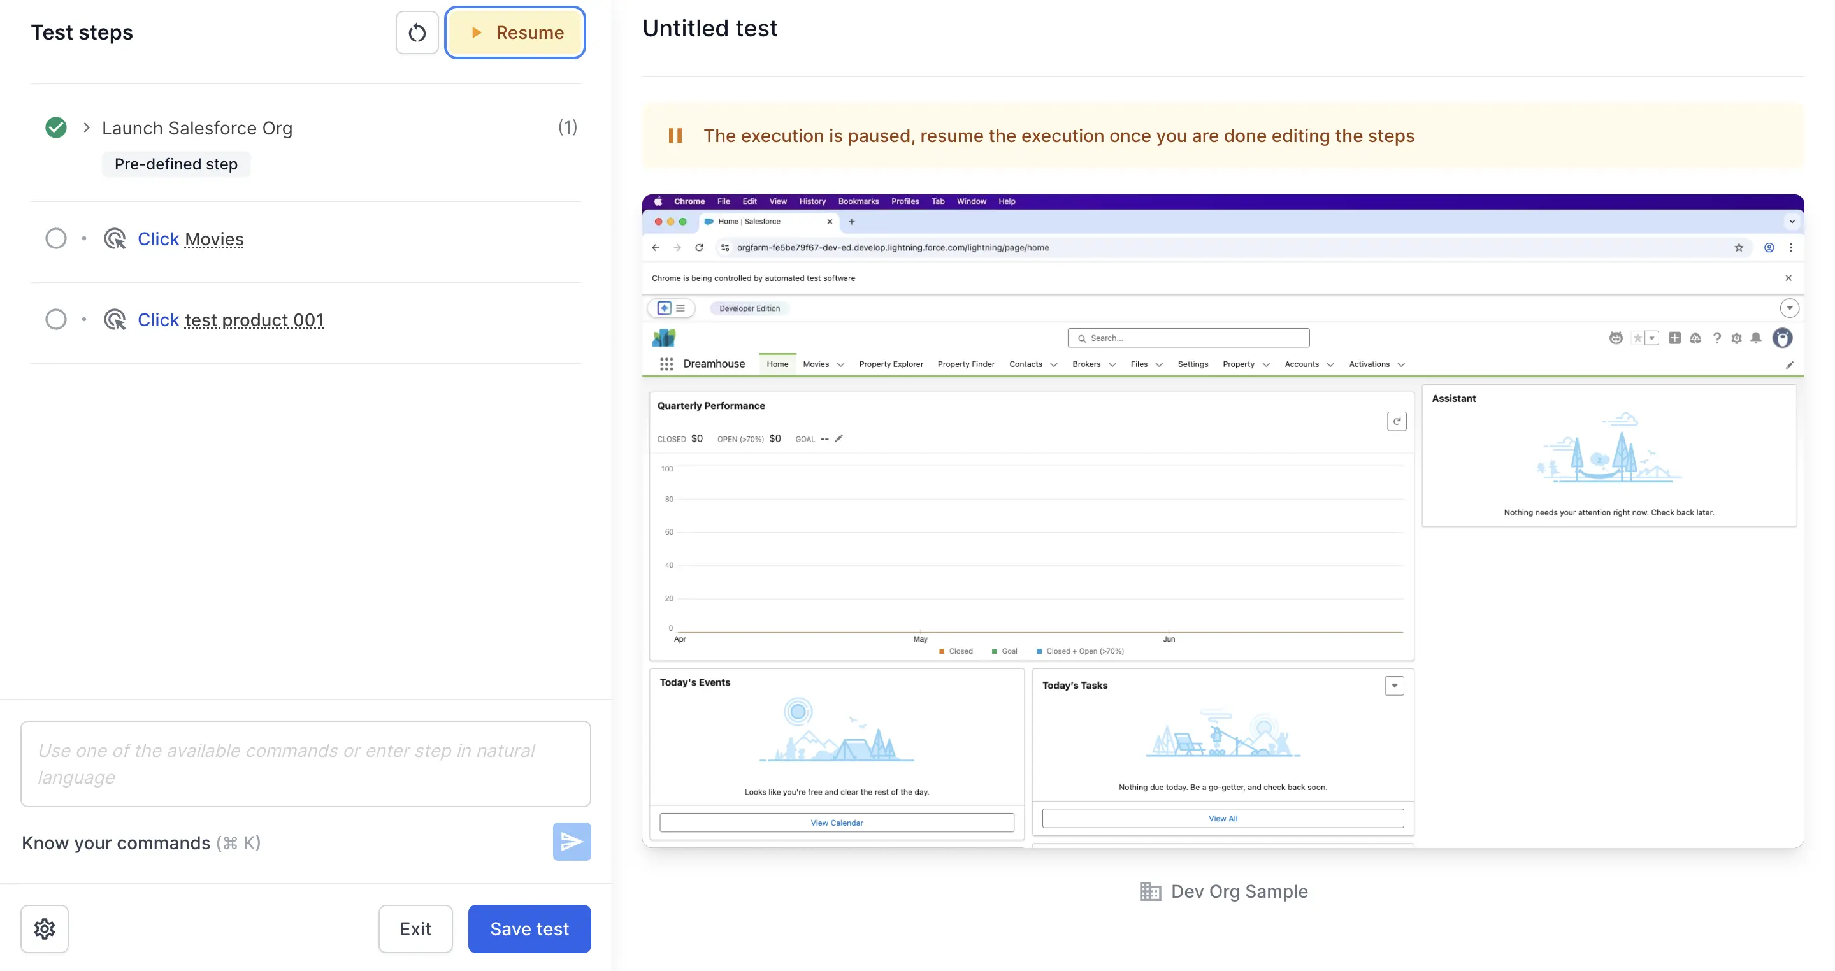The width and height of the screenshot is (1835, 971).
Task: Click the restart test circular arrow icon
Action: click(417, 32)
